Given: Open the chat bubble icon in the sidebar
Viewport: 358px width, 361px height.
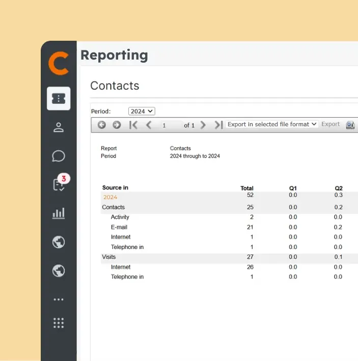Looking at the screenshot, I should coord(59,156).
